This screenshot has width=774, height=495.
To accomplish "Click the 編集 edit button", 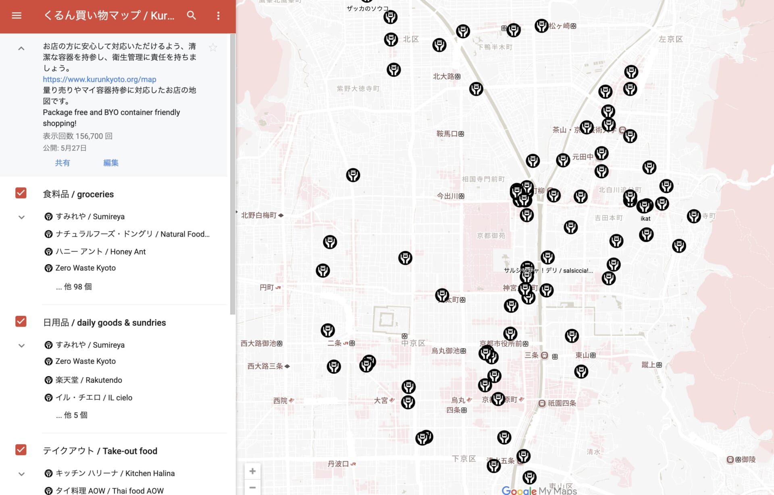I will (x=111, y=163).
